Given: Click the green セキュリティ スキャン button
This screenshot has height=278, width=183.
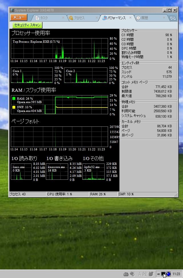Looking at the screenshot, I should point(27,25).
